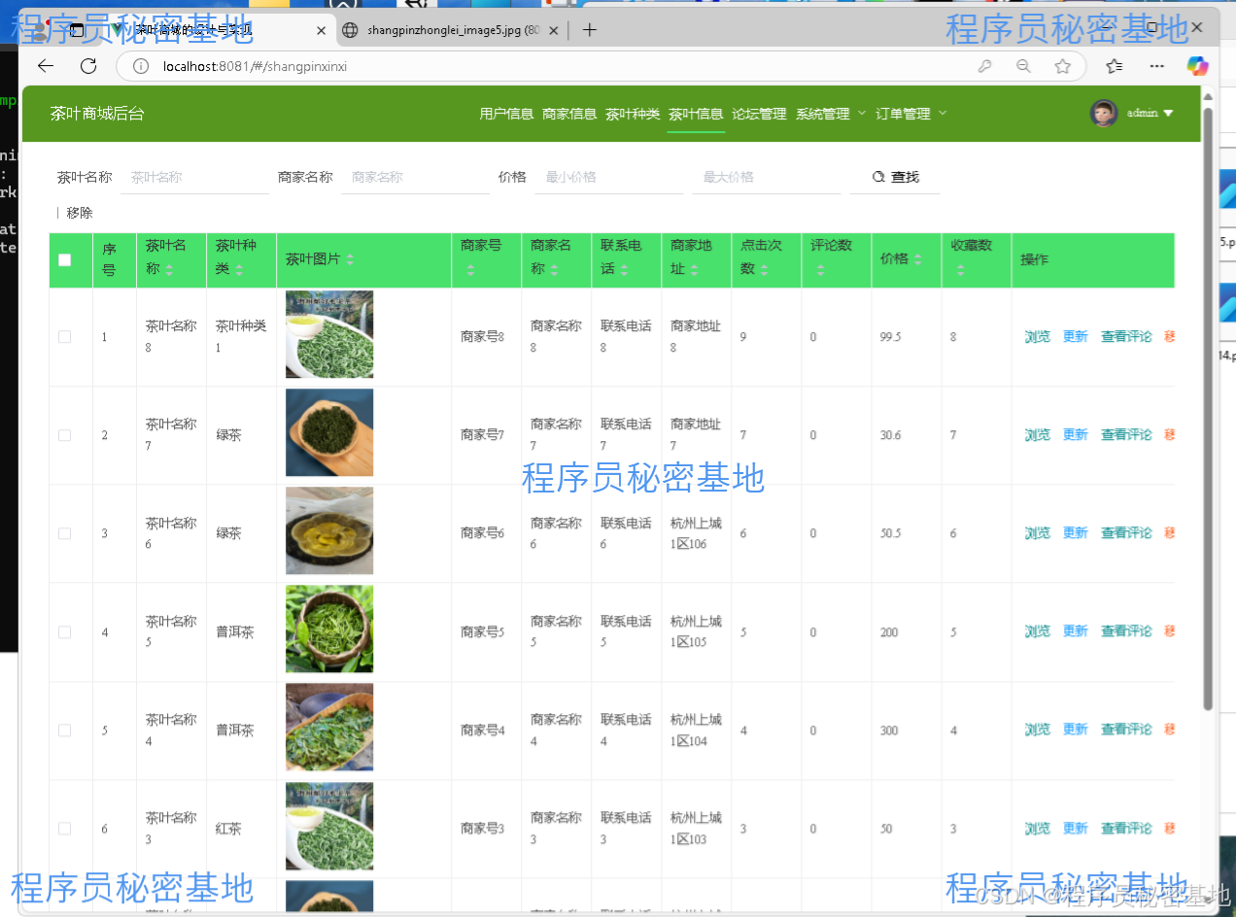Sort by 茶叶图片 column arrows
1236x917 pixels.
(x=350, y=259)
